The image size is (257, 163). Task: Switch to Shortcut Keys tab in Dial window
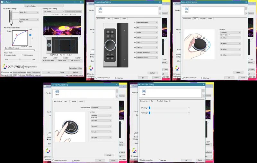pos(187,19)
